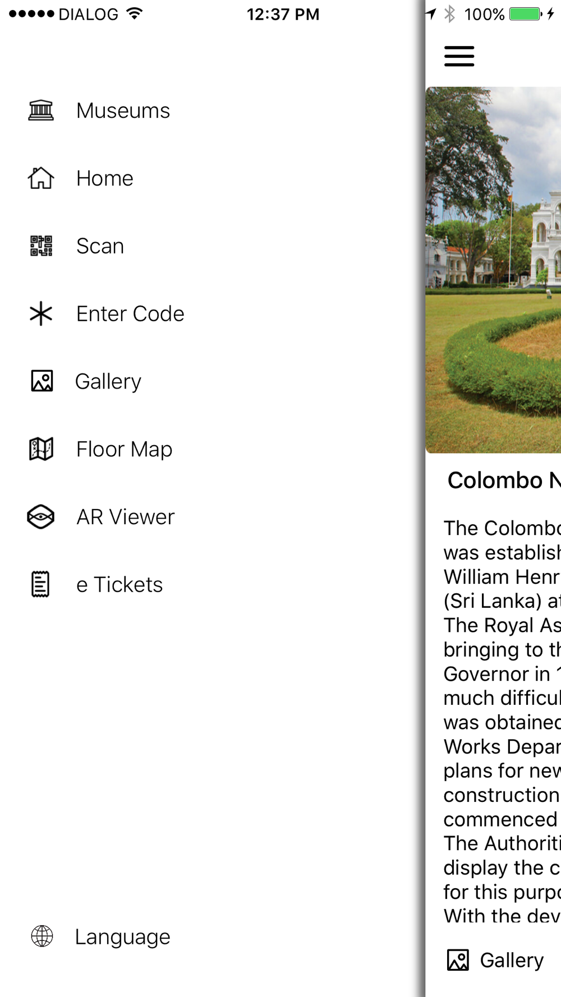Select the Home house icon
The height and width of the screenshot is (997, 561).
[41, 178]
